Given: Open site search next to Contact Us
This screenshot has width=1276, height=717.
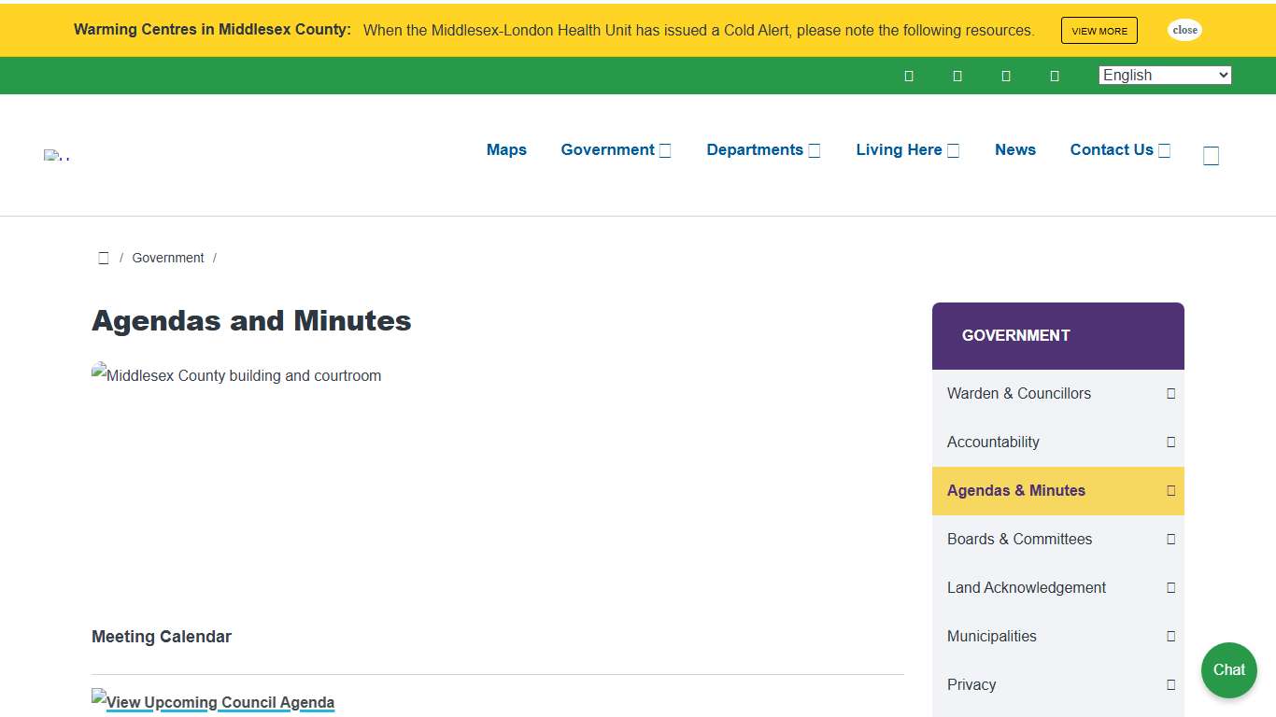Looking at the screenshot, I should [1211, 155].
